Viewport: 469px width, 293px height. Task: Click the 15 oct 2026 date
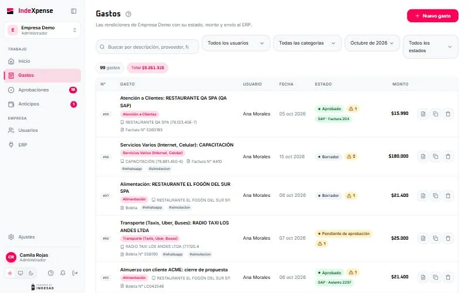(292, 156)
